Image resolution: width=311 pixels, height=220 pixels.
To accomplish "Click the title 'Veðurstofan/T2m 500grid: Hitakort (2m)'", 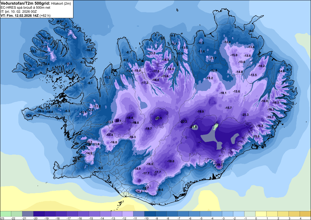I will pos(35,3).
